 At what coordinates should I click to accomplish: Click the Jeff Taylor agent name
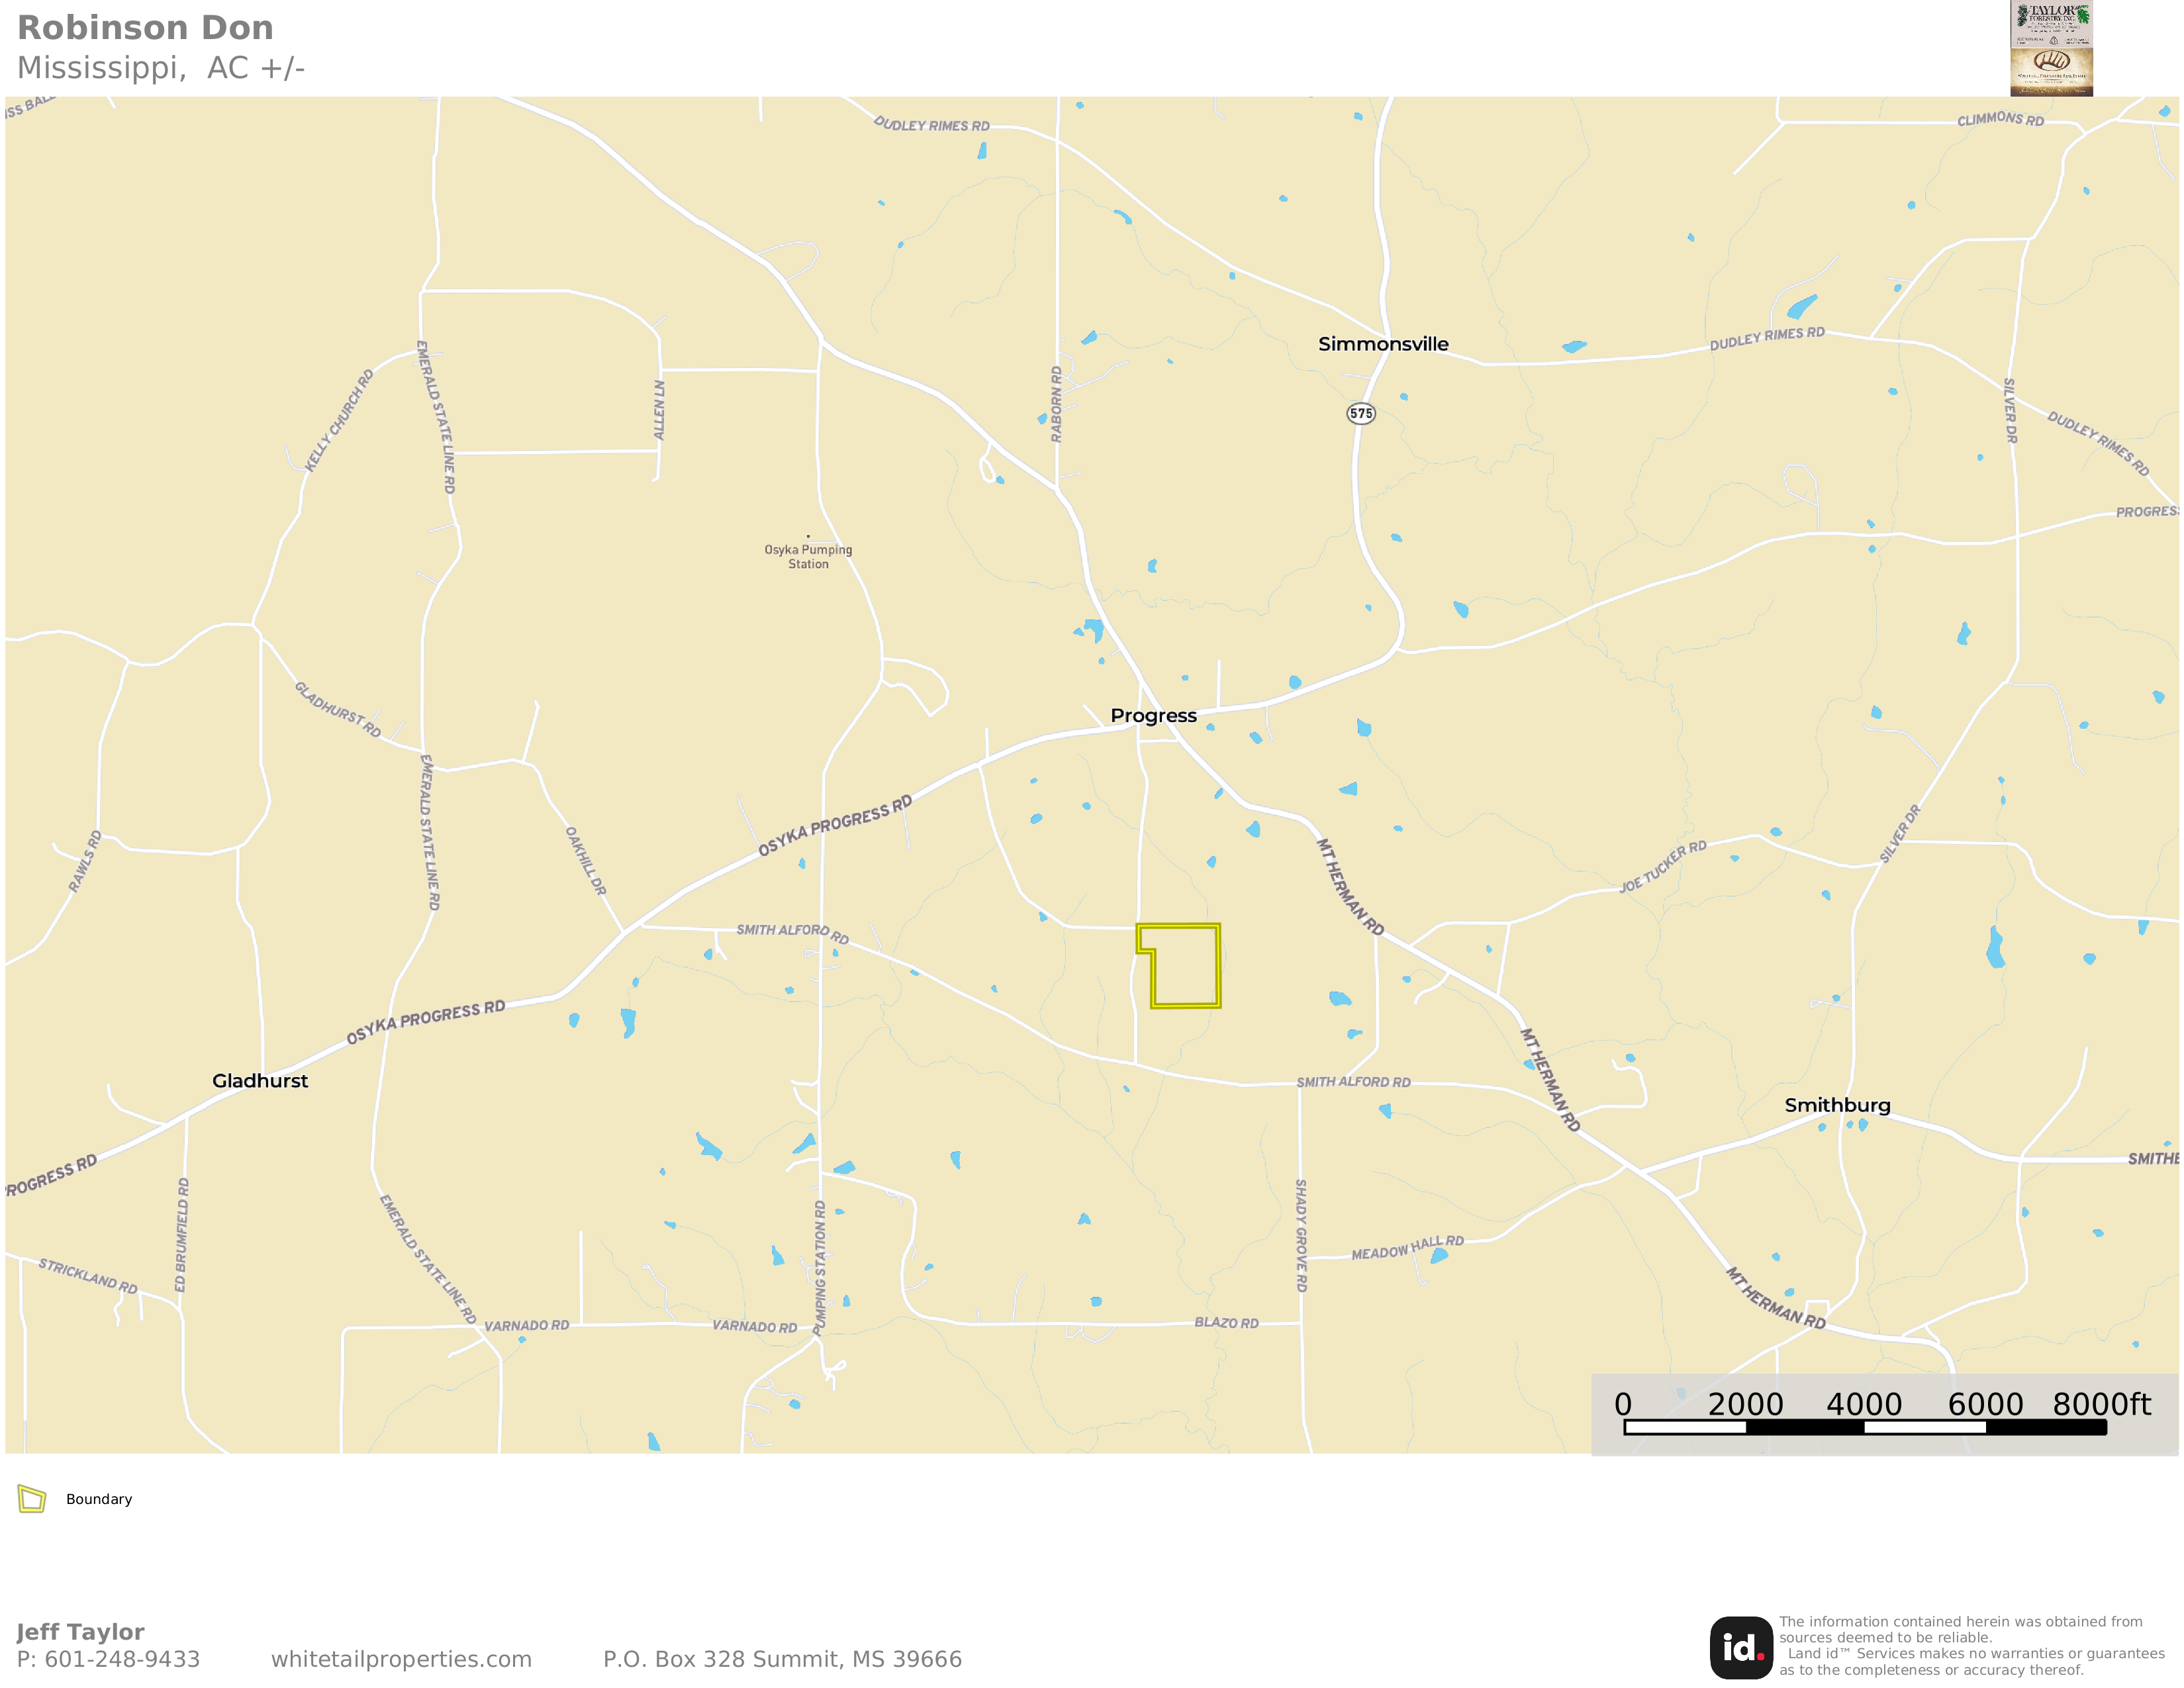click(x=81, y=1632)
